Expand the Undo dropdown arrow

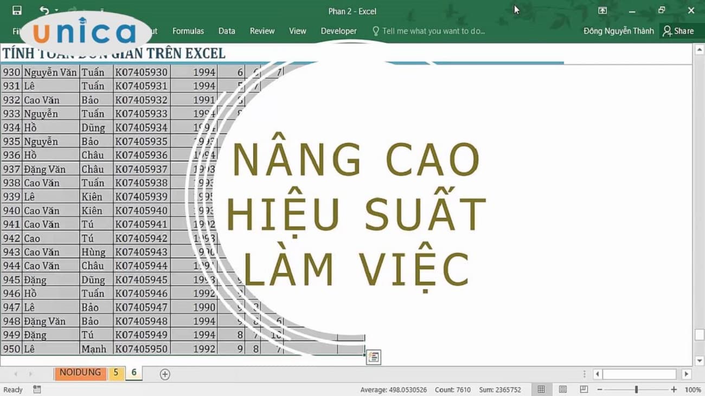coord(56,10)
